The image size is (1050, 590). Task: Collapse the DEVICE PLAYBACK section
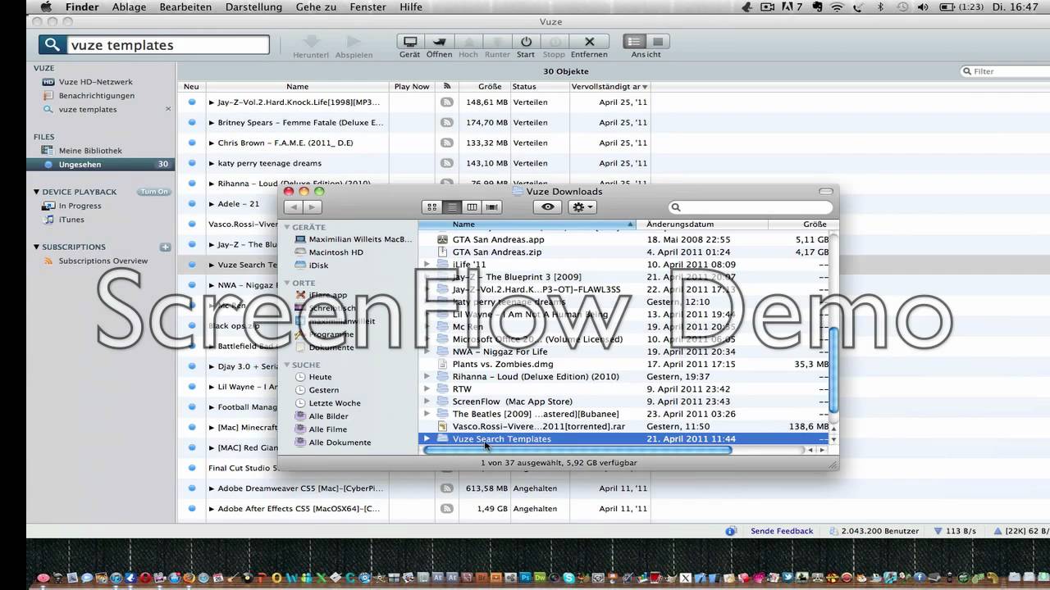[36, 192]
